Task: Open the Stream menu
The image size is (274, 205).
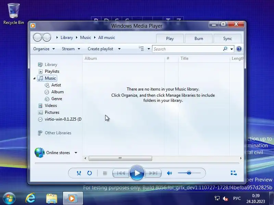Action: pos(71,49)
